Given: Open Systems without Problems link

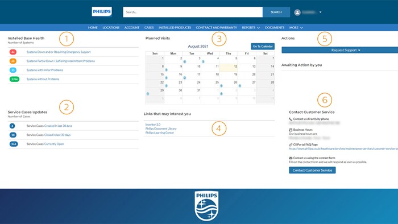Looking at the screenshot, I should (x=43, y=79).
